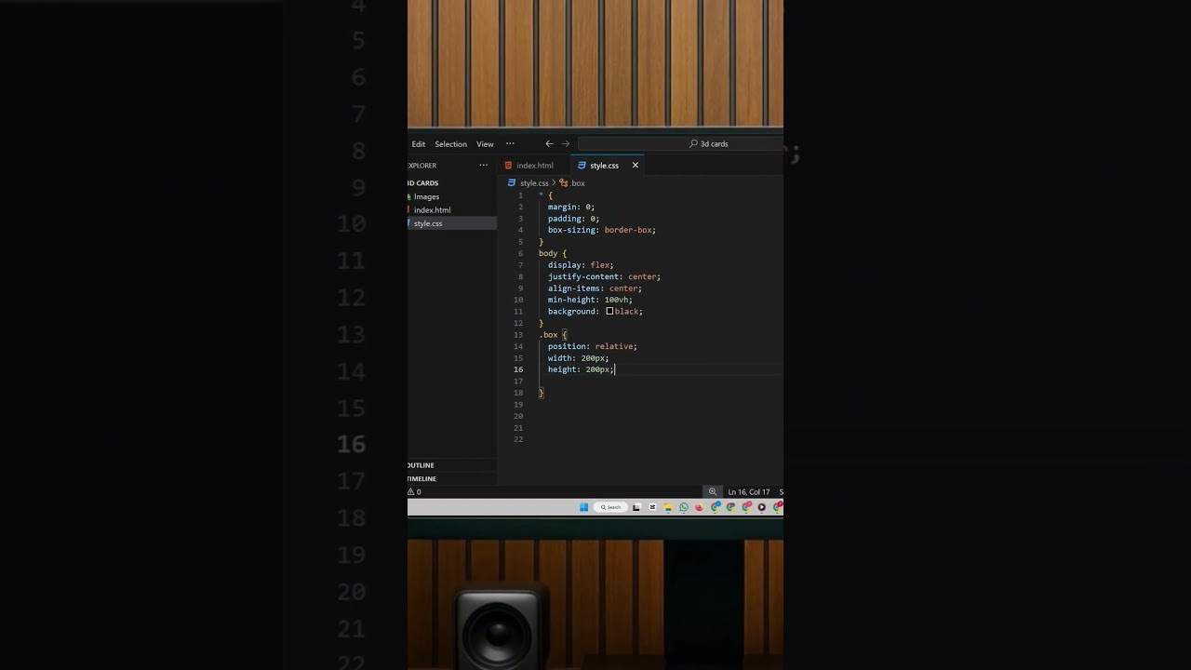Click the Ln 16, Col 17 cursor position
The image size is (1191, 670).
pyautogui.click(x=748, y=491)
